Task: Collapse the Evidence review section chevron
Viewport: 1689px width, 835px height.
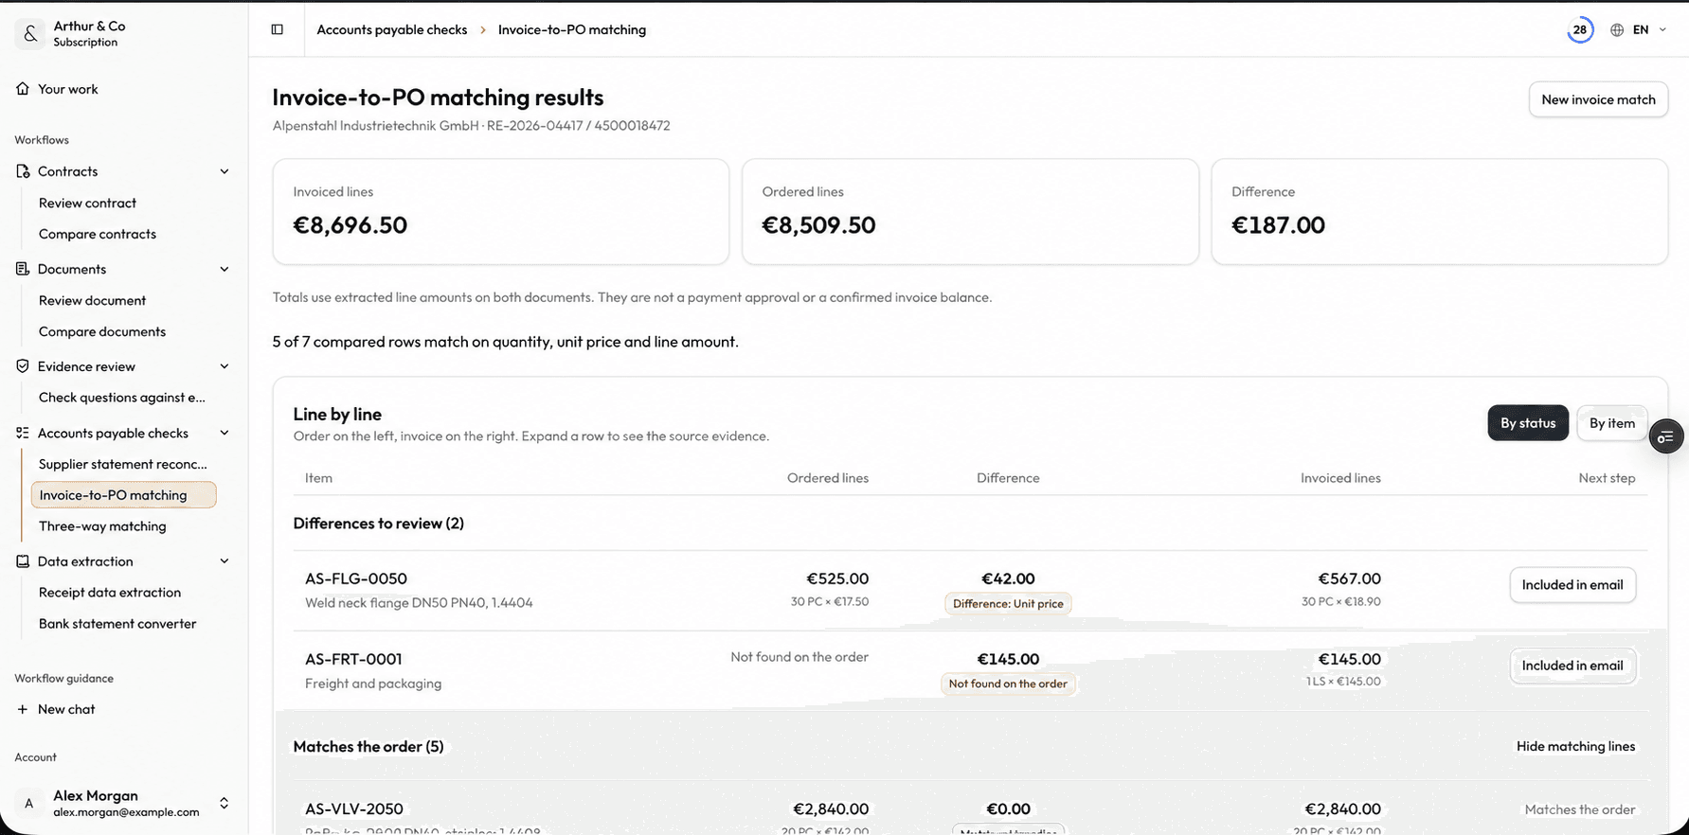Action: [x=225, y=366]
